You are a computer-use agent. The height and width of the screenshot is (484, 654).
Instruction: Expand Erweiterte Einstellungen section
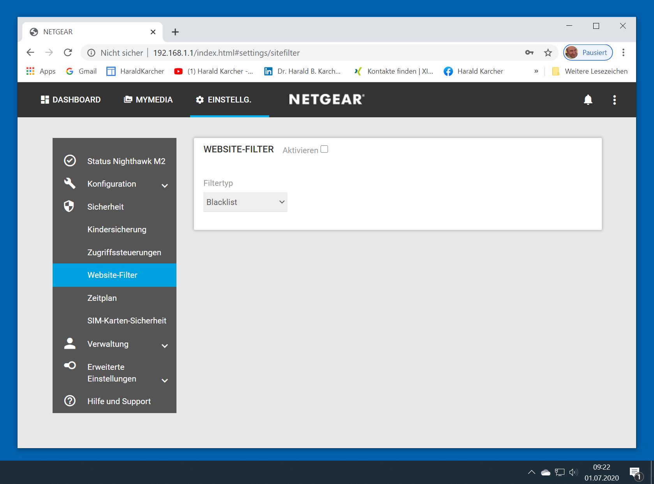point(165,380)
